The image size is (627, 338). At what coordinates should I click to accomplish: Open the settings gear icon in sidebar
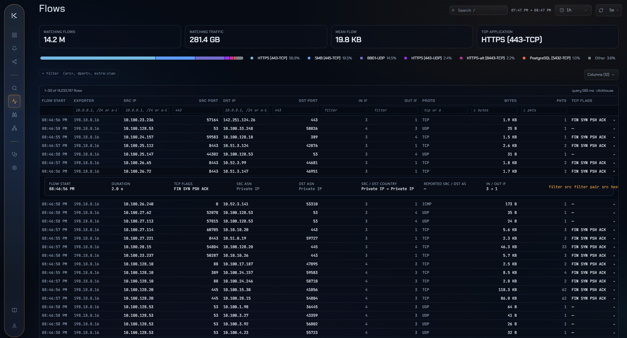pyautogui.click(x=14, y=168)
